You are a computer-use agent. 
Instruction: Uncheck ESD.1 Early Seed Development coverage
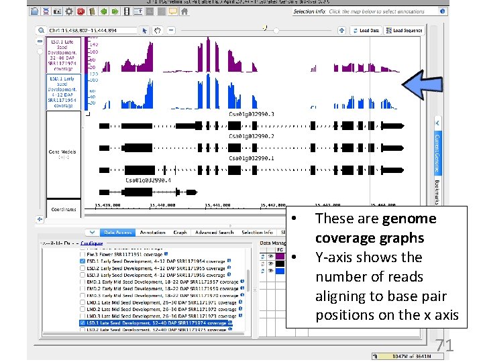click(x=83, y=261)
